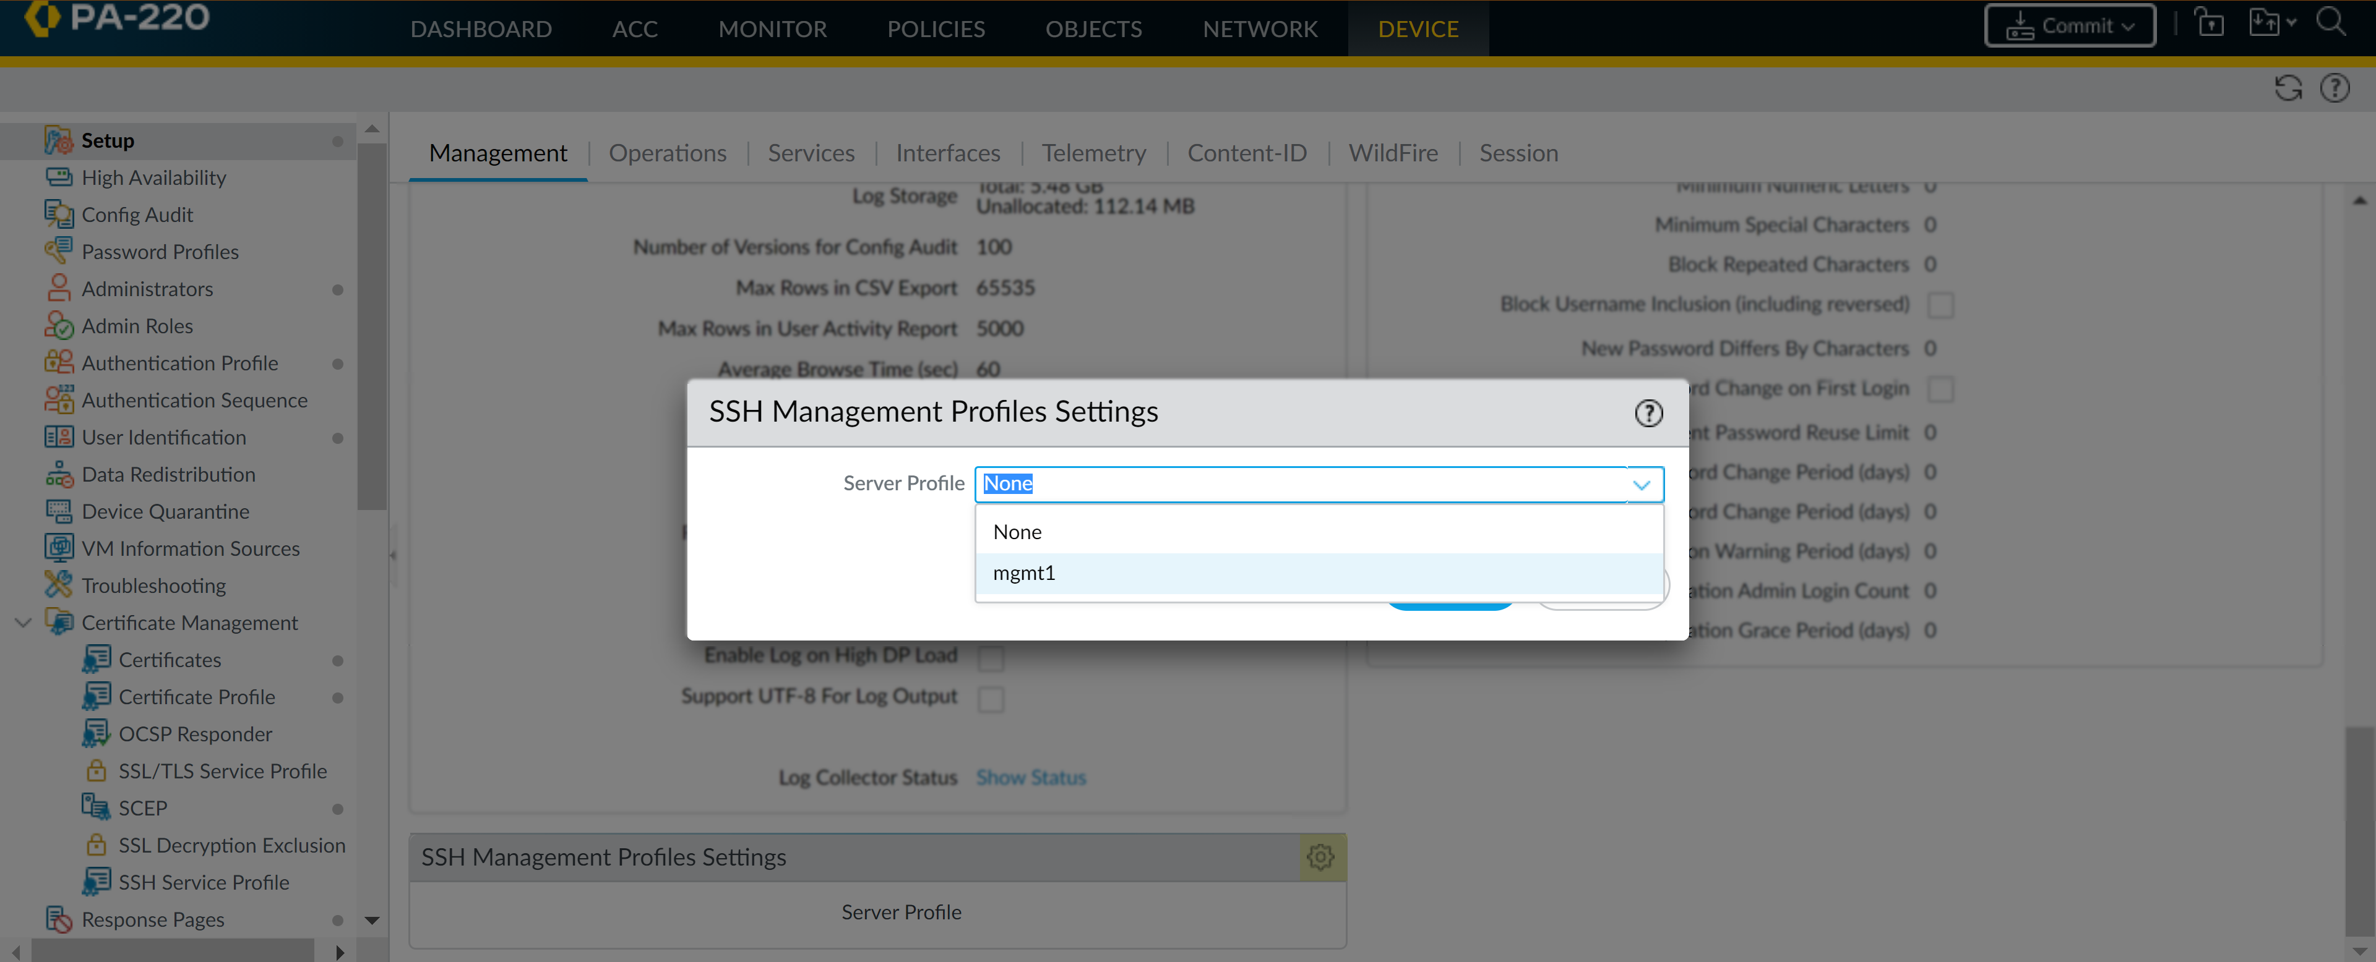Check Block Username Inclusion checkbox

pos(1940,305)
